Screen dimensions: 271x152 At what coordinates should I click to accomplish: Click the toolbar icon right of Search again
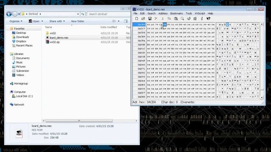(195, 19)
